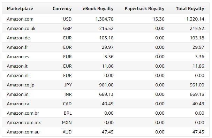Click the Amazon.co.jp marketplace name
Screen dimensions: 212x138
[x=21, y=85]
